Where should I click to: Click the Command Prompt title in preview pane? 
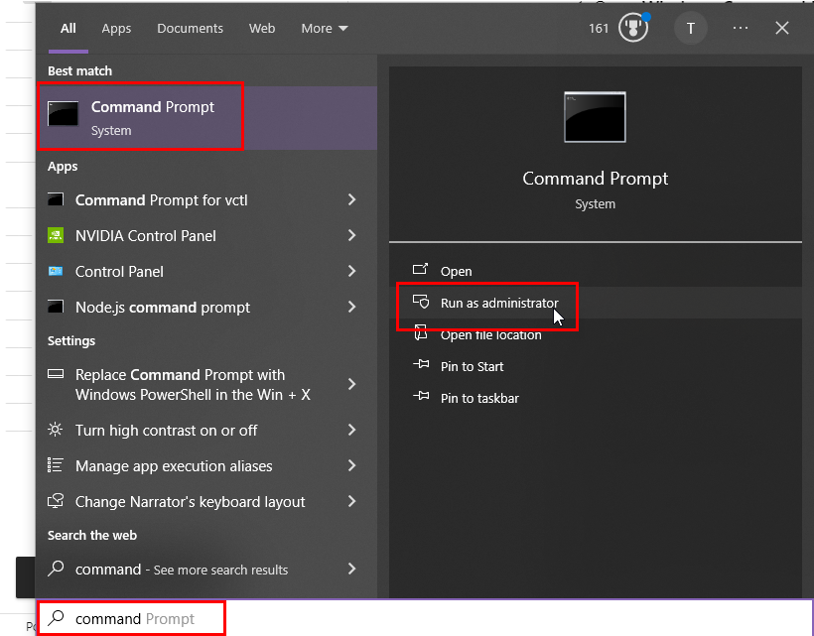(x=595, y=179)
